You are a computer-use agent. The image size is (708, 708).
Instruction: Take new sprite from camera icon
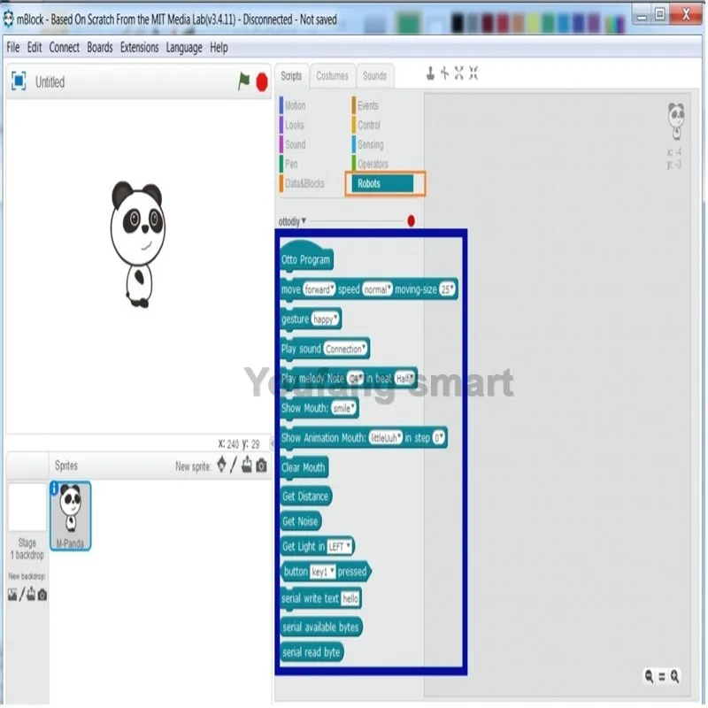[x=261, y=466]
